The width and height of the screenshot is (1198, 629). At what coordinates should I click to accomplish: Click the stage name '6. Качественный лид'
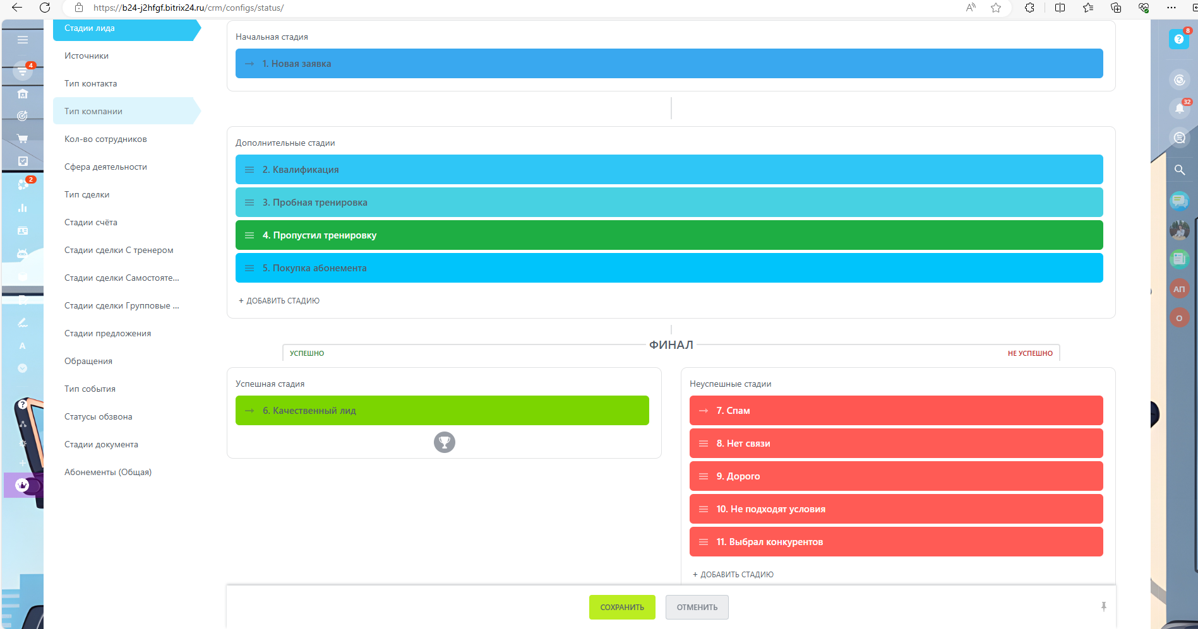(x=309, y=411)
